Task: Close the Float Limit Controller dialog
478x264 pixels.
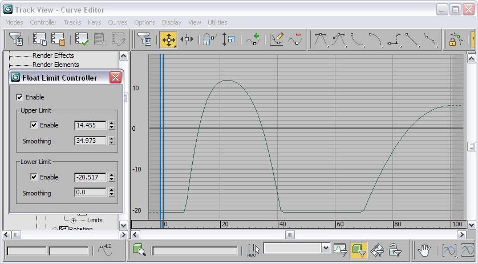Action: coord(116,78)
